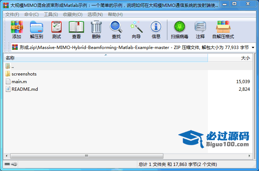Image resolution: width=259 pixels, height=171 pixels.
Task: Click the self-extracting format (自解压格式) icon
Action: [x=223, y=27]
